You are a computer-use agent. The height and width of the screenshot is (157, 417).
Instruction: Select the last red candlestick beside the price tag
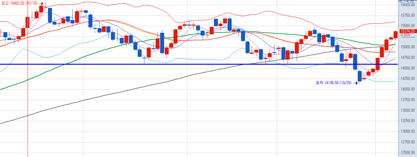[x=395, y=35]
